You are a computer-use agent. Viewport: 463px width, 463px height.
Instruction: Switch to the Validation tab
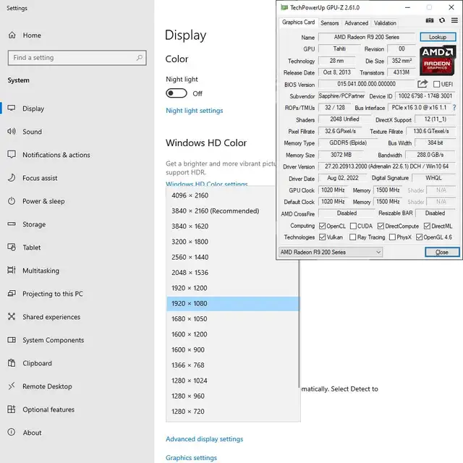pos(385,23)
